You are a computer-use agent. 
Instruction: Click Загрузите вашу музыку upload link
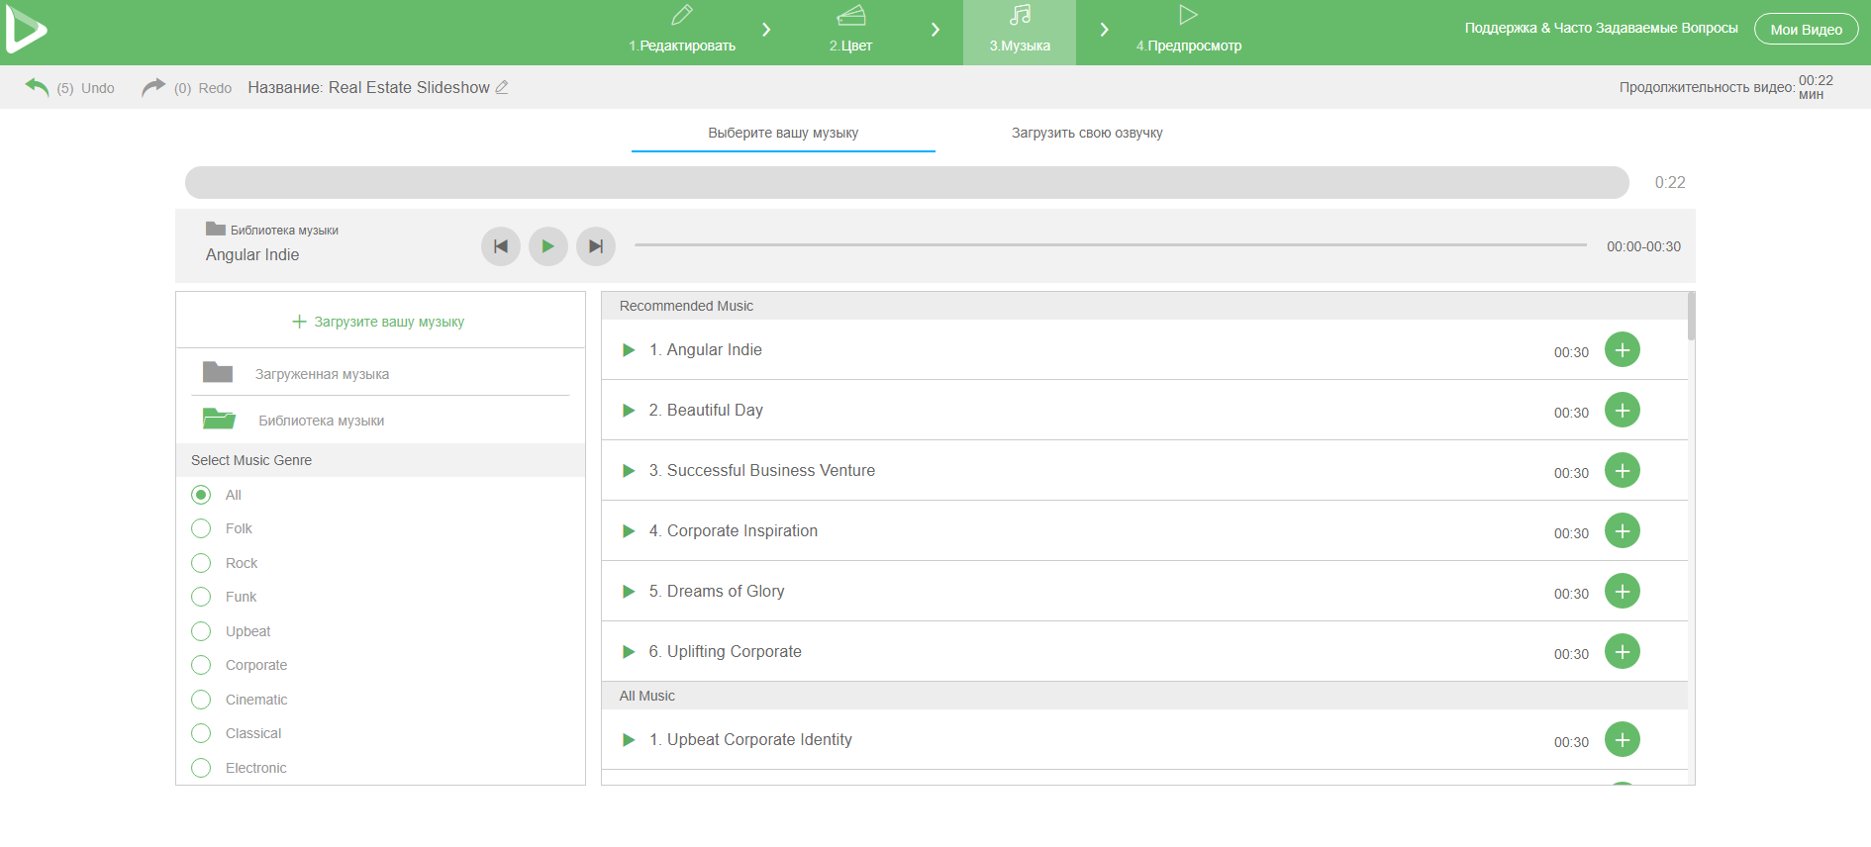pyautogui.click(x=379, y=322)
